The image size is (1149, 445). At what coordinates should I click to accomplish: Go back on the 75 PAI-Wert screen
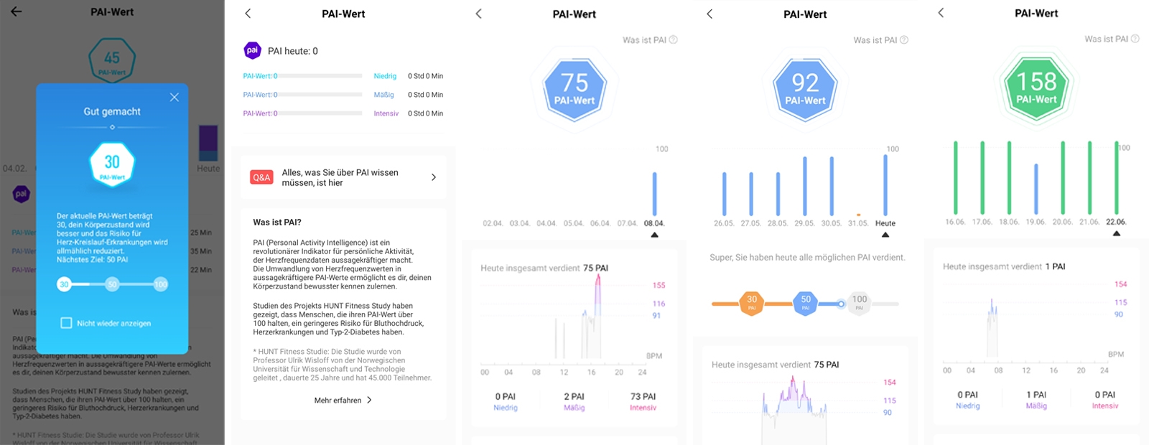click(479, 14)
